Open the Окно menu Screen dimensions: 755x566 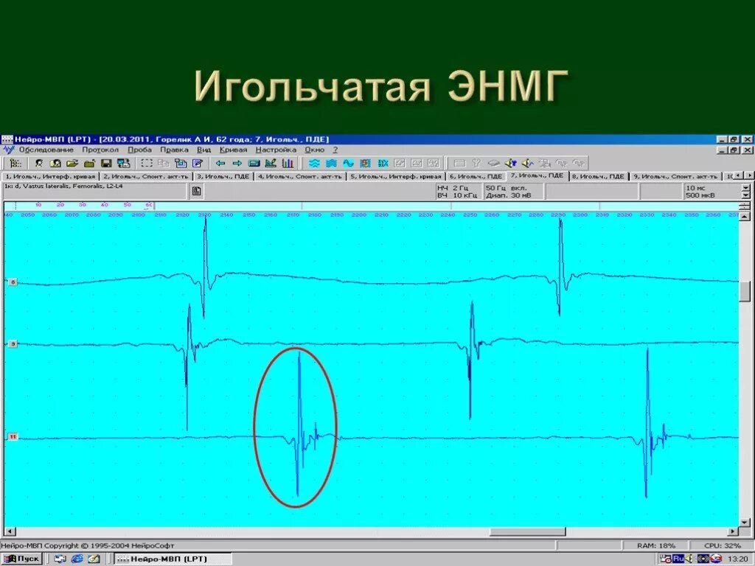pos(314,150)
